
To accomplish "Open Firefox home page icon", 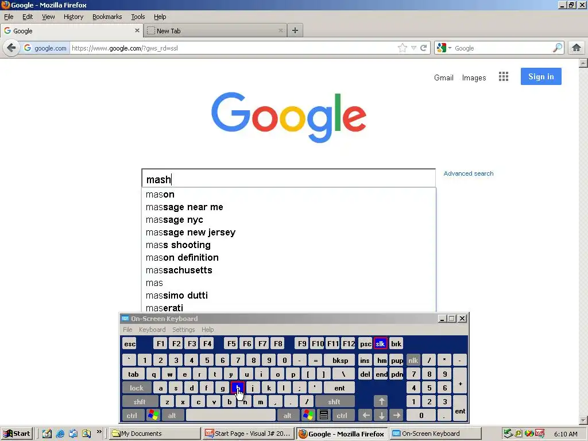I will [577, 48].
